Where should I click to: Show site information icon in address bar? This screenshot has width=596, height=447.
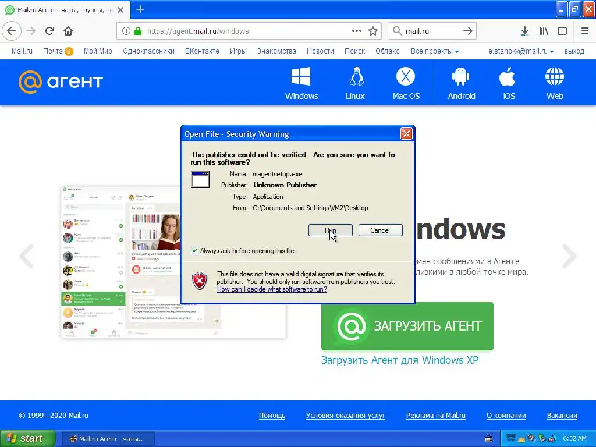(126, 31)
